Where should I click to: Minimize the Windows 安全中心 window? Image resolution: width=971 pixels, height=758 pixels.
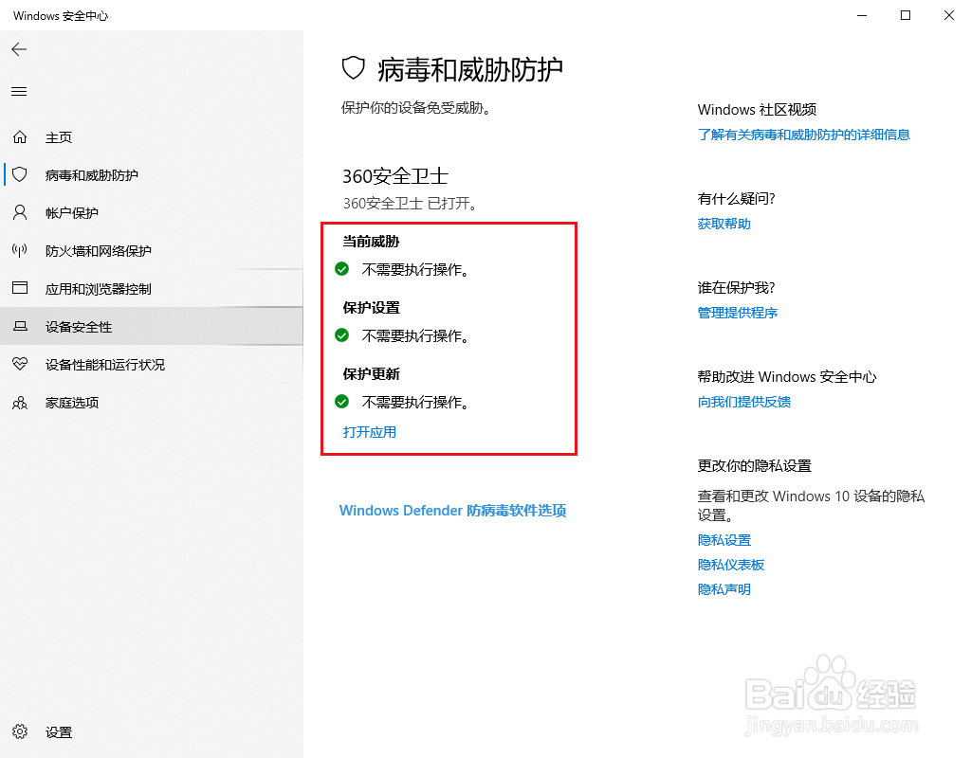862,15
